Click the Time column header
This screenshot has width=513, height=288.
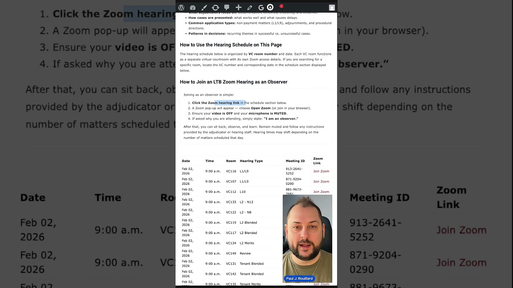(210, 161)
